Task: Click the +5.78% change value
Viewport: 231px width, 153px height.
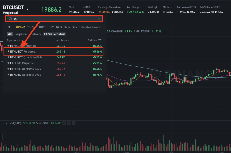Action: click(97, 75)
